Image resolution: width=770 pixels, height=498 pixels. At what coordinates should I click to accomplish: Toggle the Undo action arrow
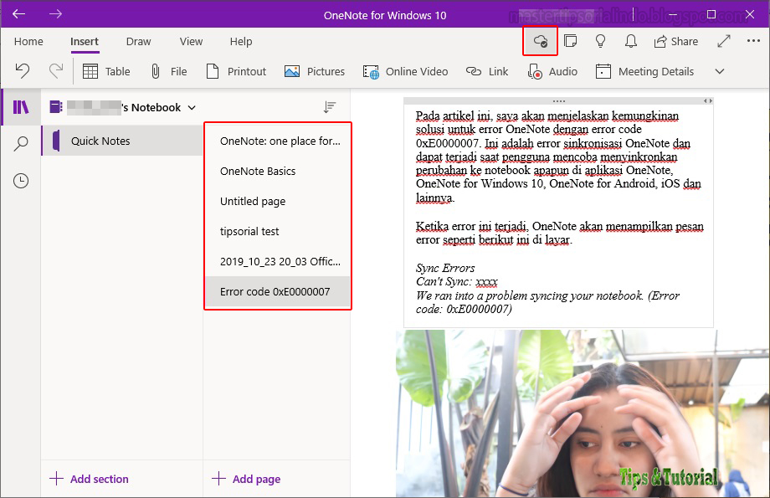(x=24, y=71)
